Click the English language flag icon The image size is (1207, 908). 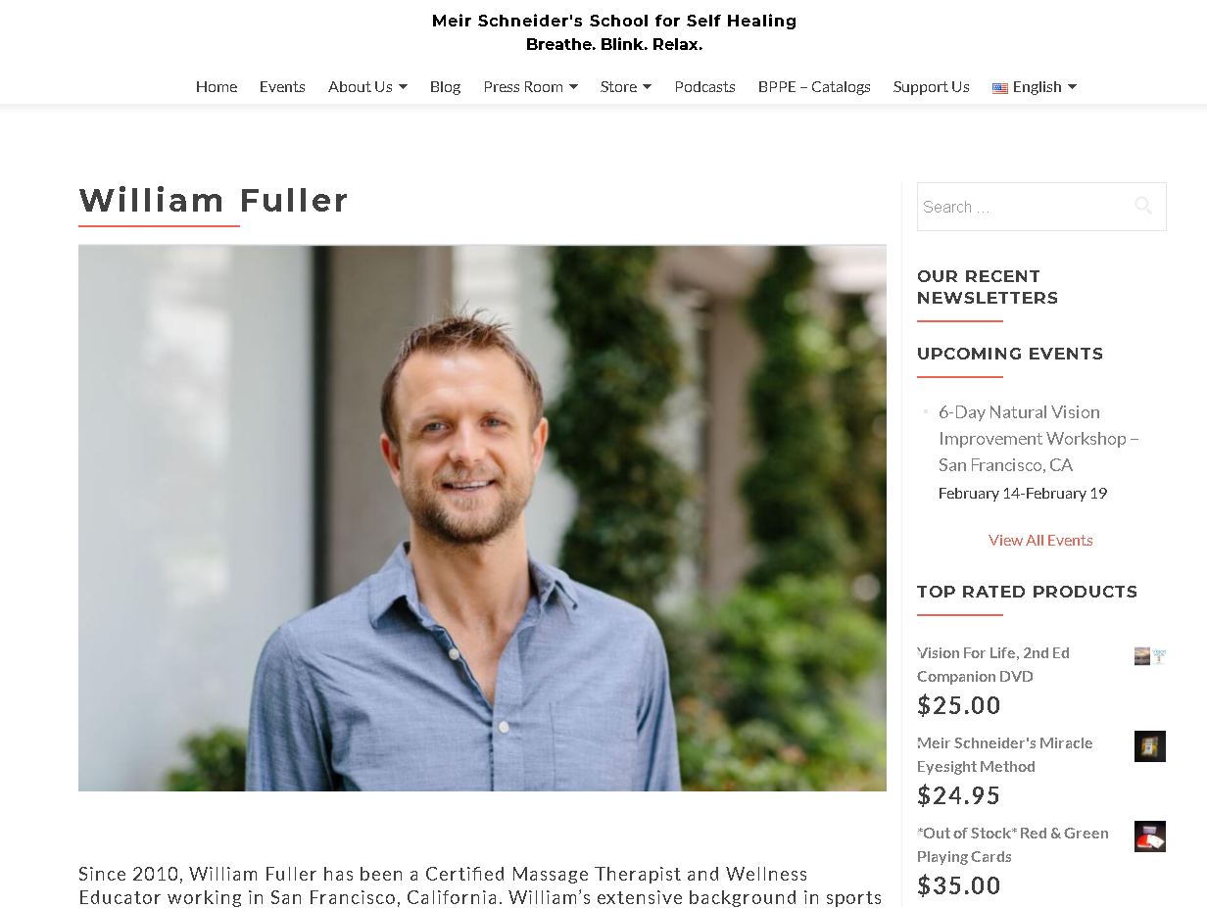pos(1000,88)
